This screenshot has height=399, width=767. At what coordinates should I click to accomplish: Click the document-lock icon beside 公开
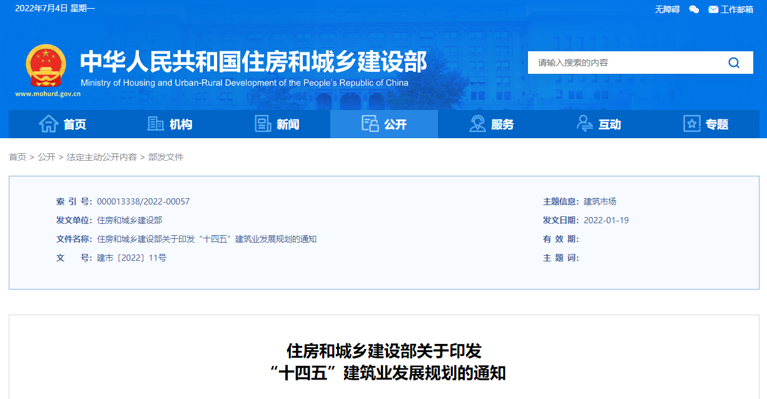tap(370, 124)
